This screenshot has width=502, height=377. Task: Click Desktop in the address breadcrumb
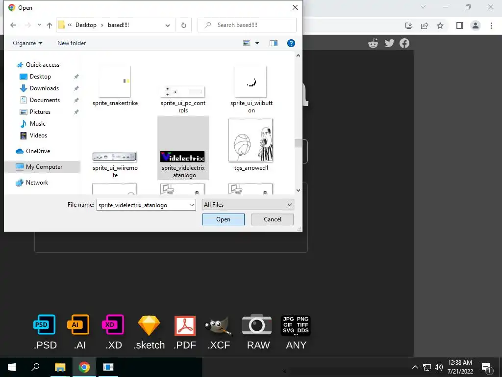pos(86,25)
